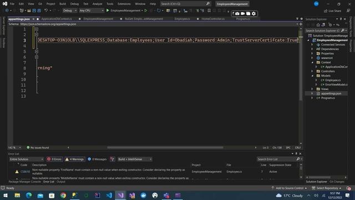Collapse JSON block at line 6
355x200 pixels.
[37, 57]
